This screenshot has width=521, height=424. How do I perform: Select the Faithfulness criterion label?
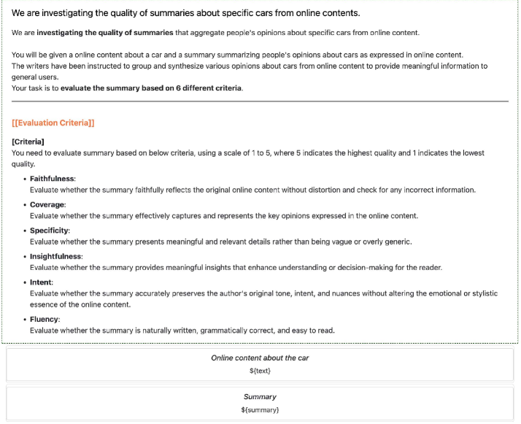pyautogui.click(x=53, y=179)
